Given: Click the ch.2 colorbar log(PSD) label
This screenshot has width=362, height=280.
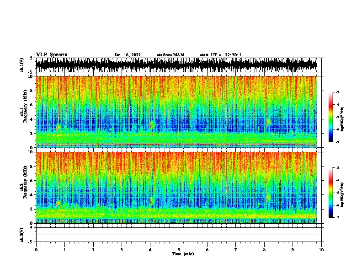Looking at the screenshot, I should [x=342, y=194].
